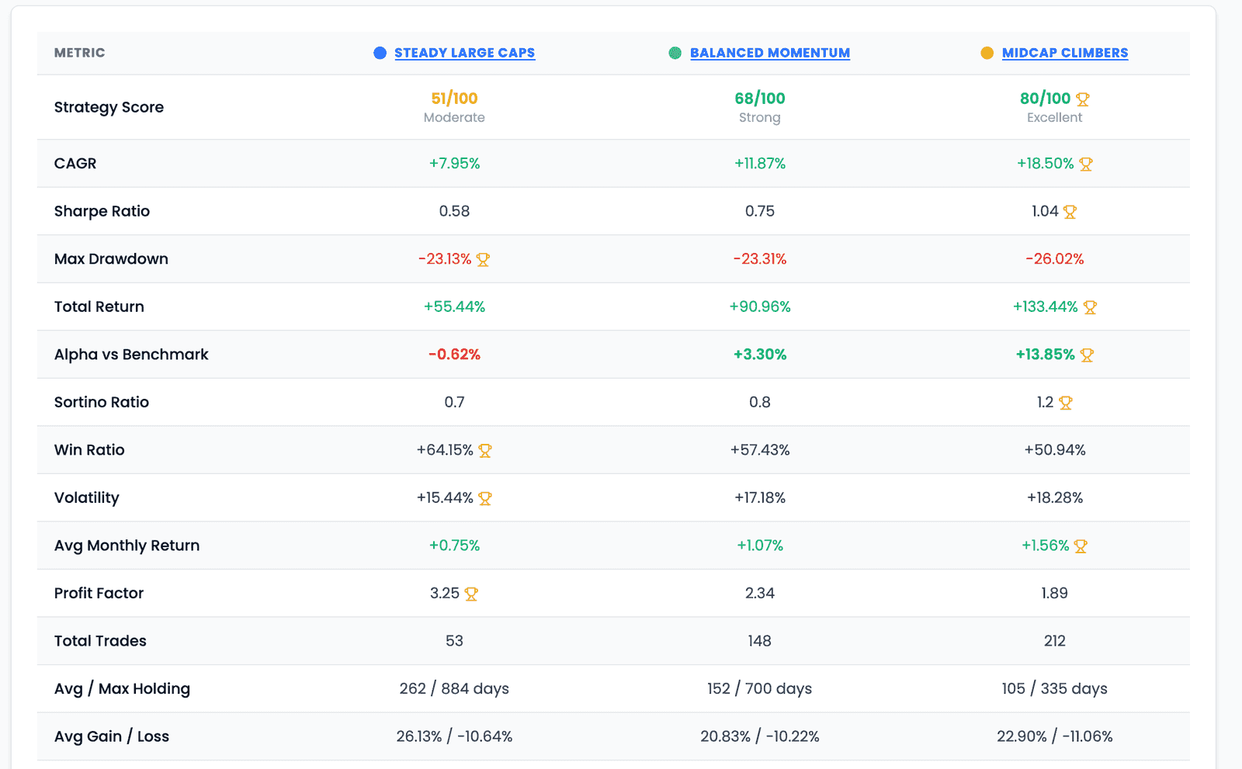Screen dimensions: 1242x769
Task: Click the green dot beside Balanced Momentum
Action: click(675, 53)
